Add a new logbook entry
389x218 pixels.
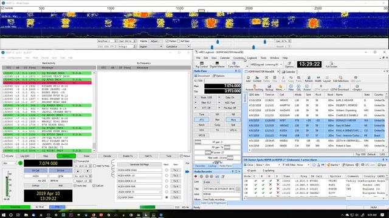248,79
